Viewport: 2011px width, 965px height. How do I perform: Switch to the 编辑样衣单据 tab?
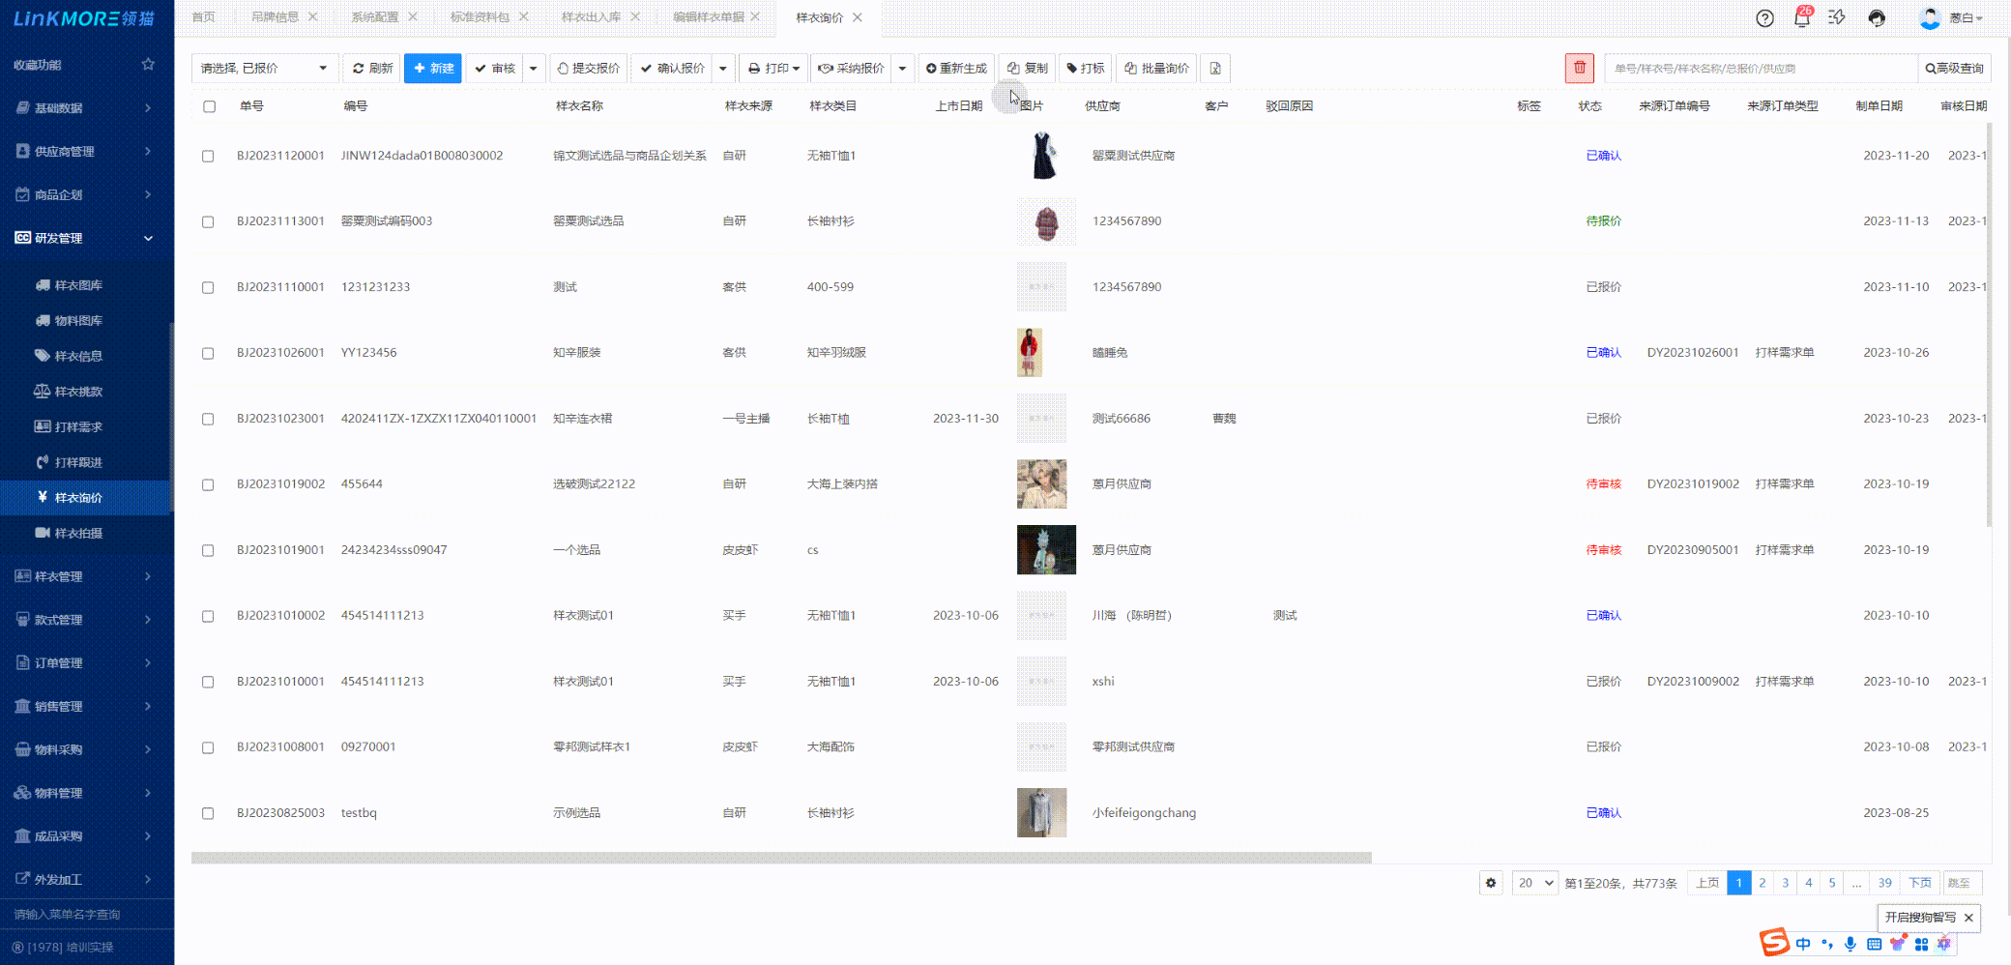[708, 17]
